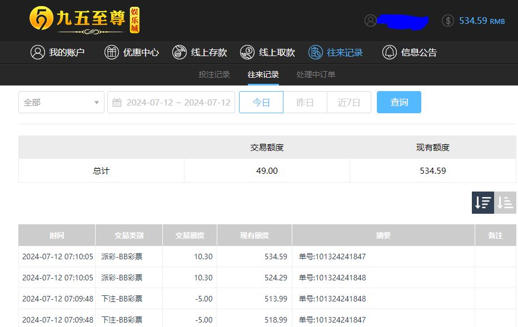The height and width of the screenshot is (327, 518).
Task: Select the 昨日 date filter
Action: [x=305, y=102]
